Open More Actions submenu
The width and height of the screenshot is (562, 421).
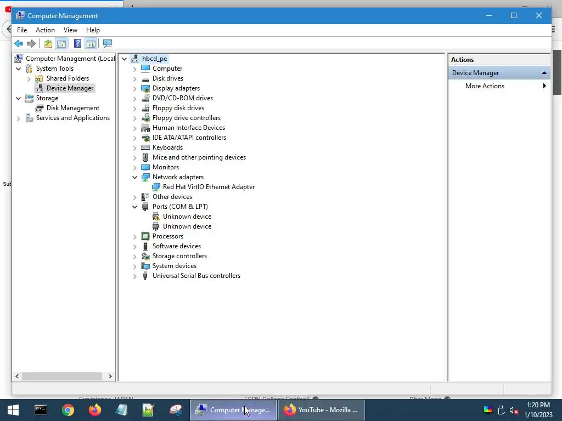point(499,86)
